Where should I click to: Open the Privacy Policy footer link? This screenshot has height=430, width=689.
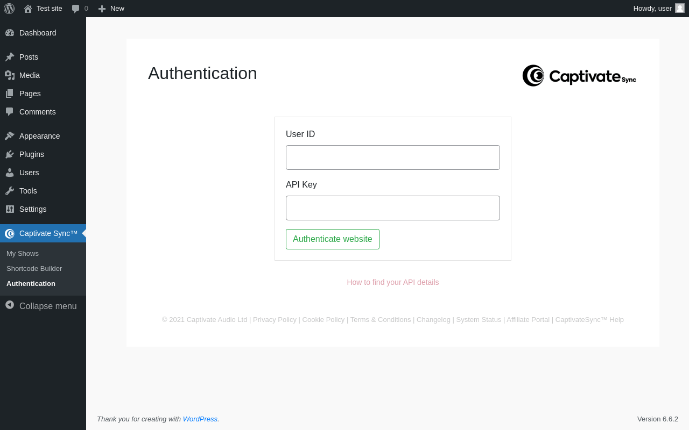(x=275, y=319)
